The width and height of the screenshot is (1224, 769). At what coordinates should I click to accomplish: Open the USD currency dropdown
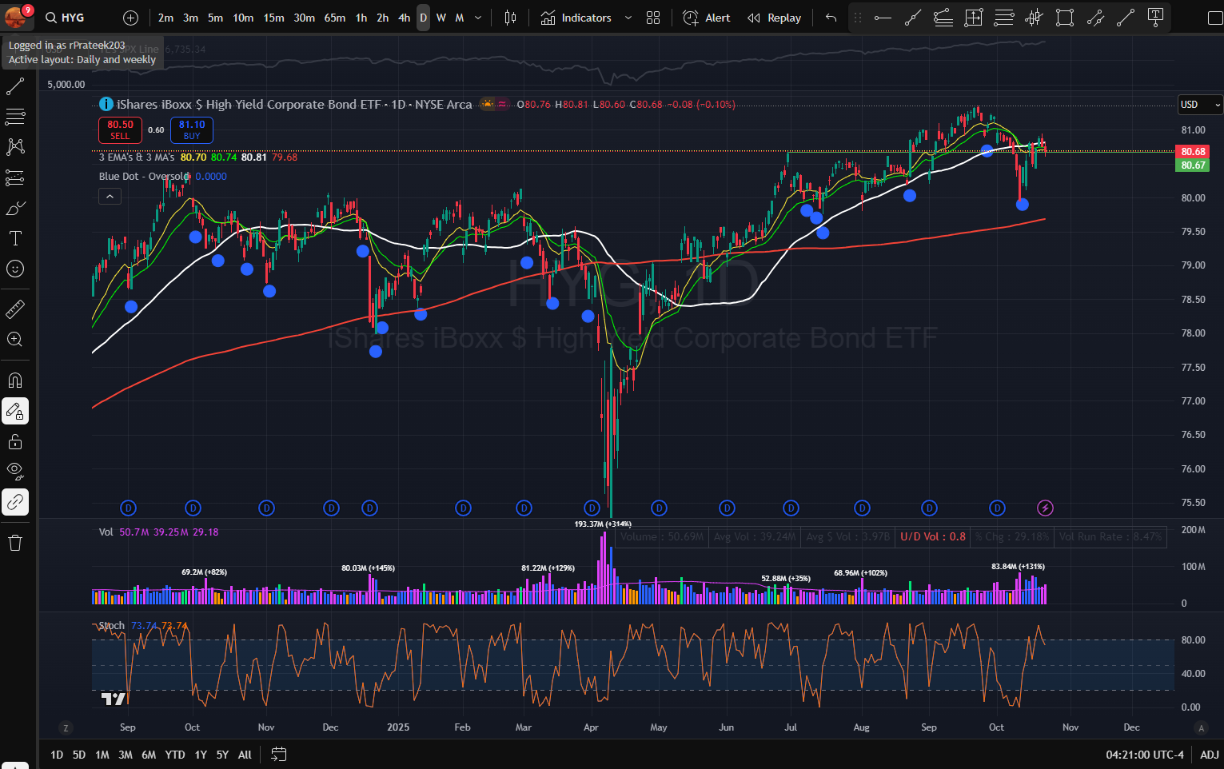click(1201, 105)
